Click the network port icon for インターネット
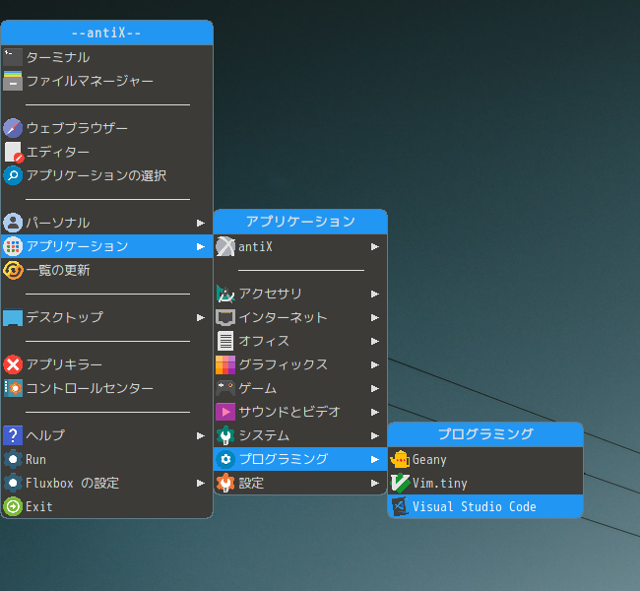640x591 pixels. click(225, 317)
